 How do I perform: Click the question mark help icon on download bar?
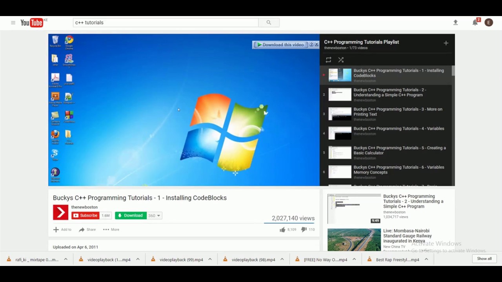point(311,45)
